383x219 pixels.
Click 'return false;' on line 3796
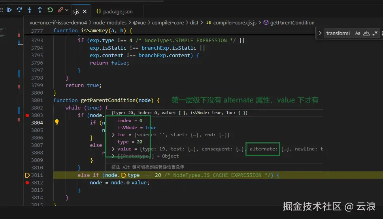point(109,63)
